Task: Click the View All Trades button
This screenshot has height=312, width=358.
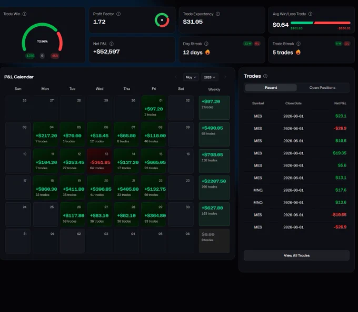Action: (x=296, y=255)
